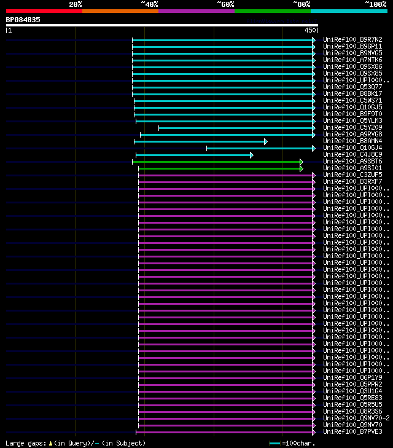
Task: Select the UniRef100_A9SBT6 label
Action: 352,161
